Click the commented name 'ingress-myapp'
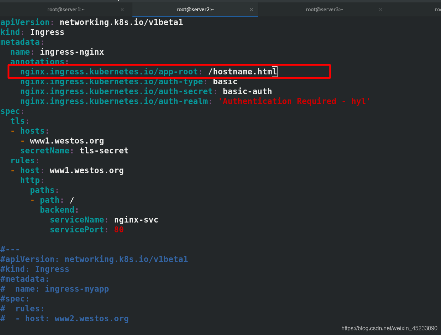441x335 pixels. click(77, 289)
